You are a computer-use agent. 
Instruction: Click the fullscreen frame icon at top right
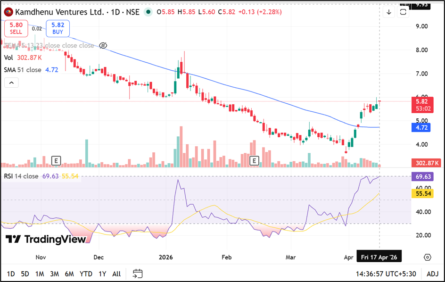[403, 12]
